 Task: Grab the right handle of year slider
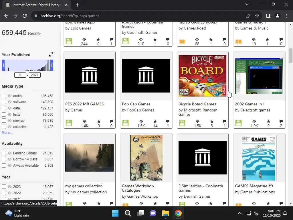tap(52, 65)
